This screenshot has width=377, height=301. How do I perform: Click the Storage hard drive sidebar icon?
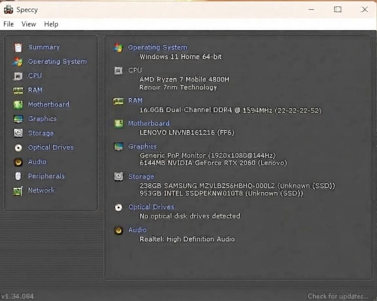click(18, 133)
